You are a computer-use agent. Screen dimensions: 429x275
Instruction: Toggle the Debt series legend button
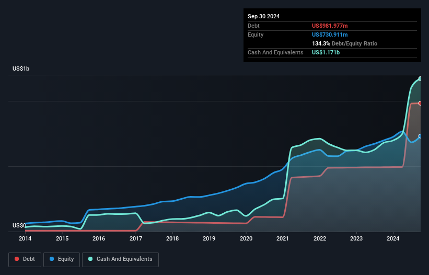[25, 259]
